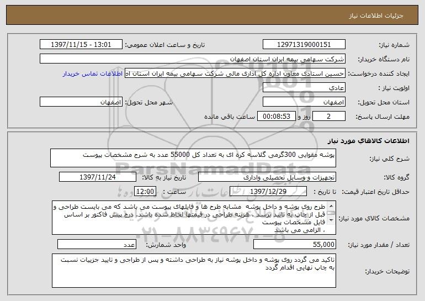Click the تاریخ و ساعت اعلان عمومی label
This screenshot has width=425, height=301.
pos(165,45)
